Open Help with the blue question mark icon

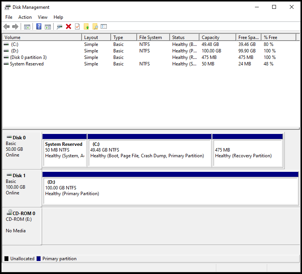(x=39, y=26)
